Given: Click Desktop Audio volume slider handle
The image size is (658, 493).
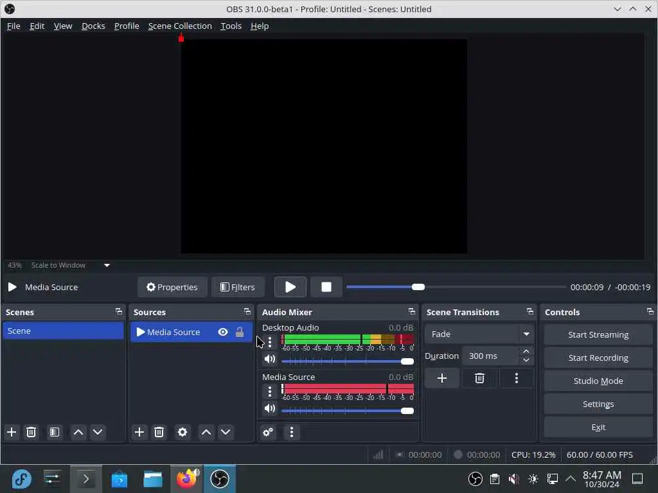Looking at the screenshot, I should (x=407, y=361).
